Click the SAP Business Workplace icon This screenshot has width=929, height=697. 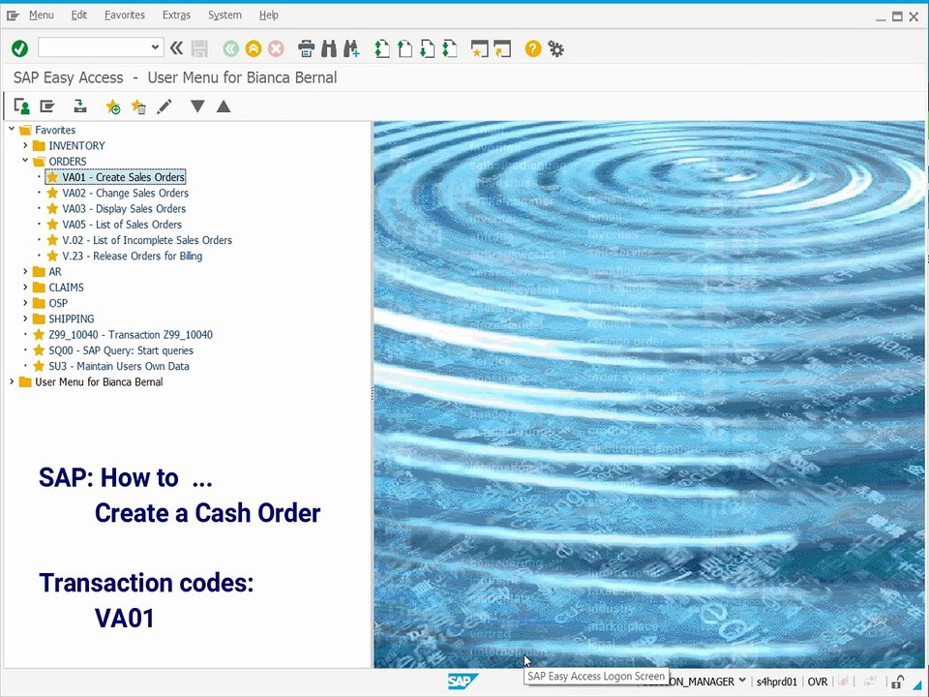80,106
